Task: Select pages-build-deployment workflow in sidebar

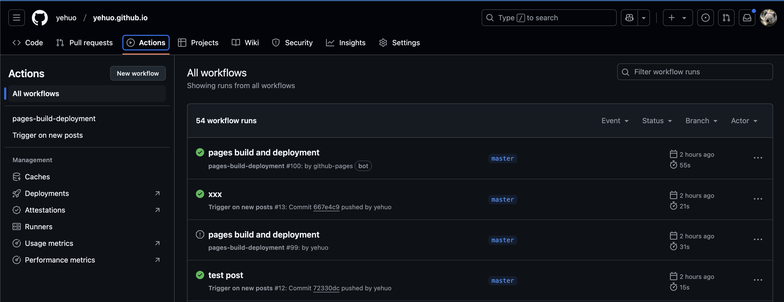Action: [x=54, y=119]
